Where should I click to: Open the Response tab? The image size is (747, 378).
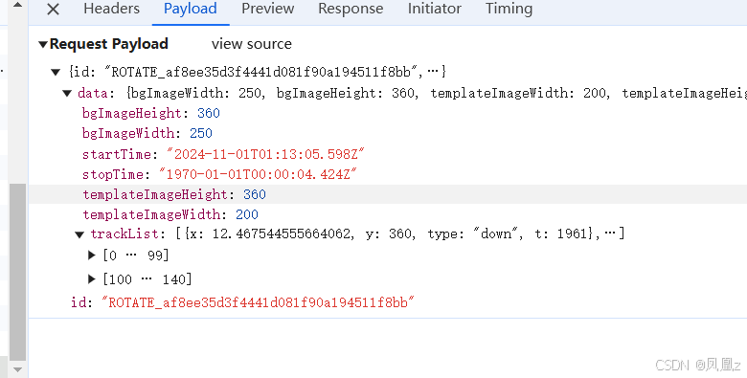click(351, 9)
